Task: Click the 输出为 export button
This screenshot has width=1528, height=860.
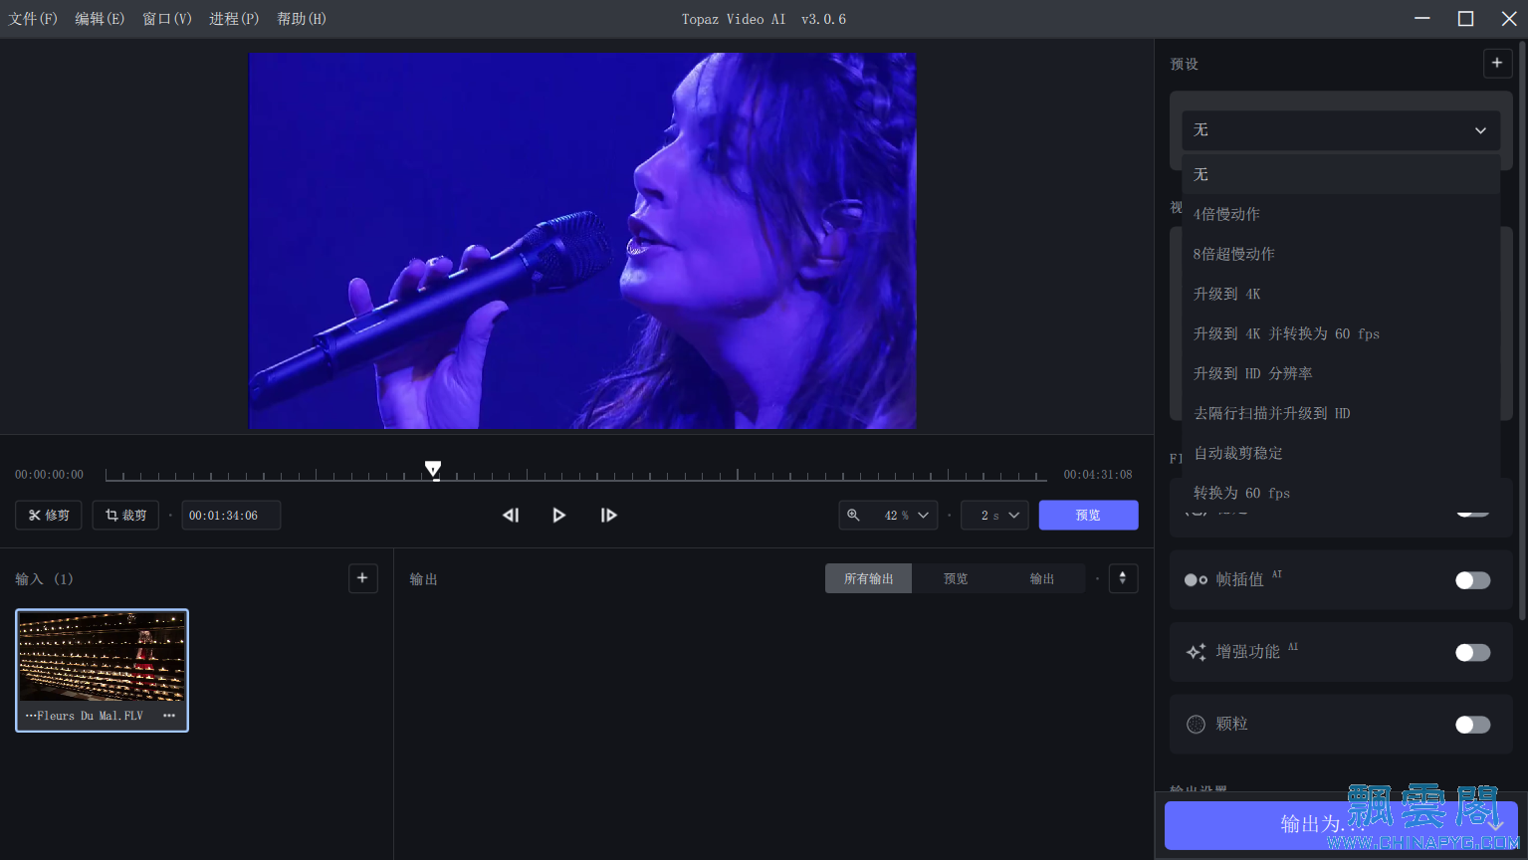Action: click(1341, 825)
